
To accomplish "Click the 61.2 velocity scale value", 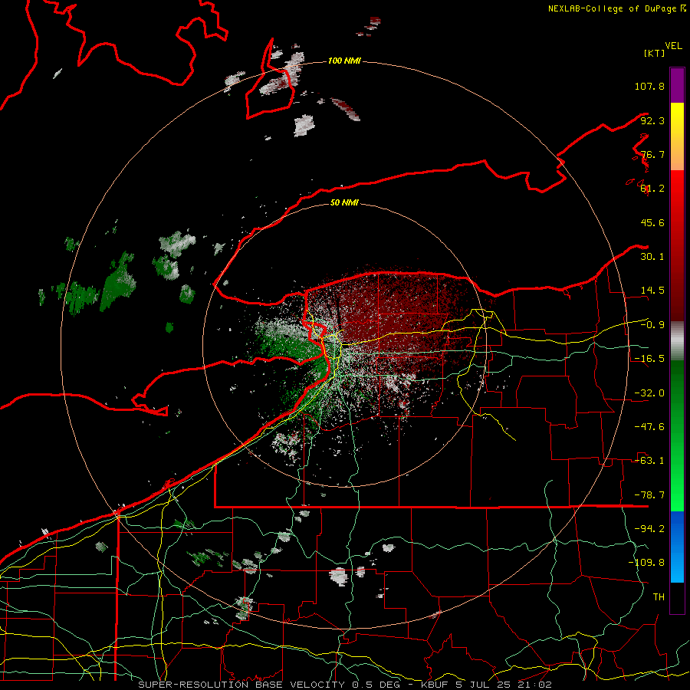I will point(652,189).
